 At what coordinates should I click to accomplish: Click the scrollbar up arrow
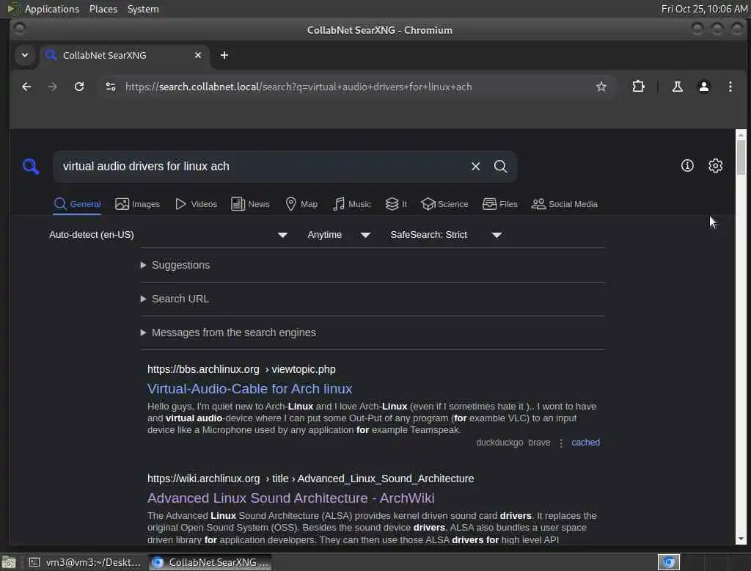pos(741,135)
